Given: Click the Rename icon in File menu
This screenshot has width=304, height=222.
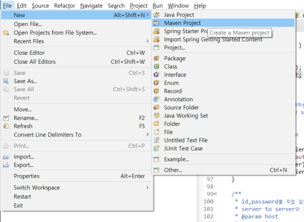Looking at the screenshot, I should pos(6,118).
